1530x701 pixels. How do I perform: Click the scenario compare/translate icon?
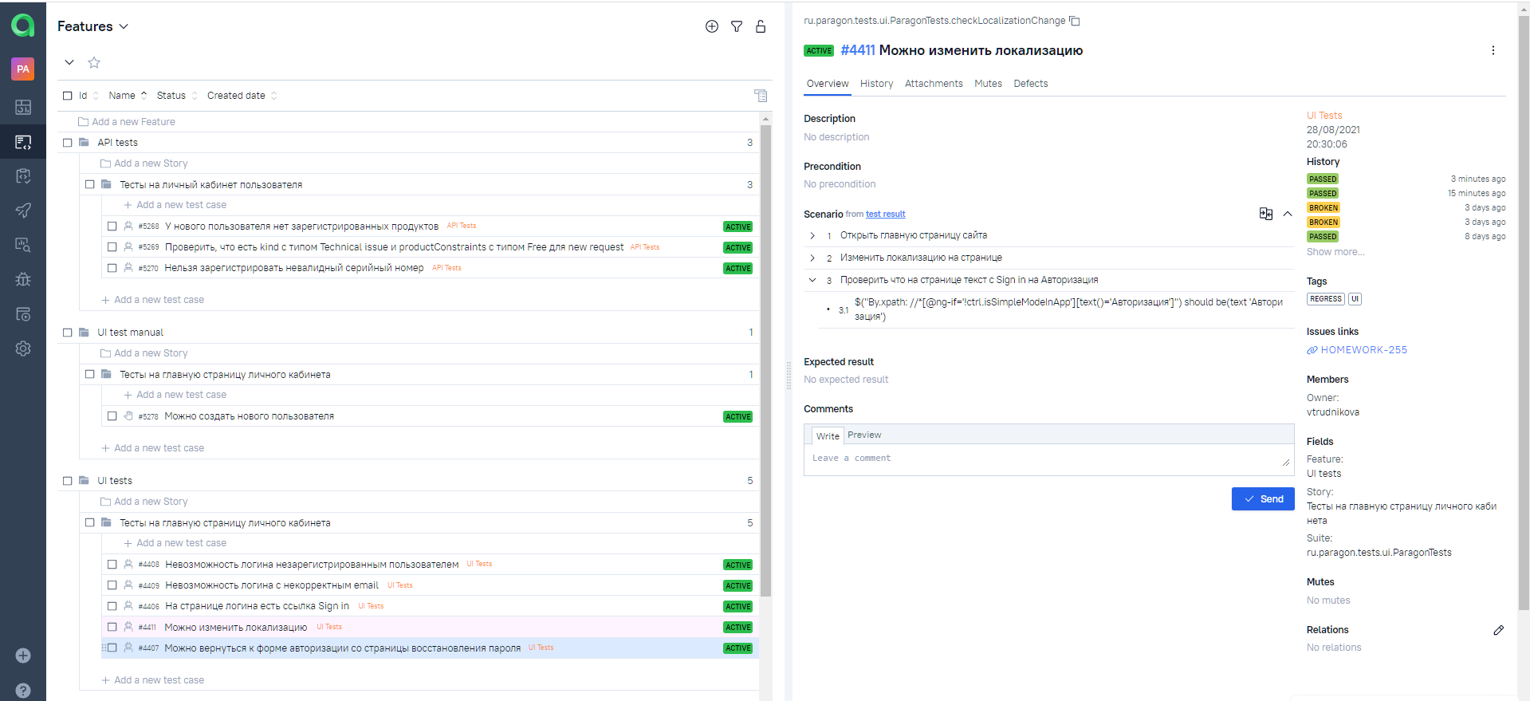[x=1266, y=214]
